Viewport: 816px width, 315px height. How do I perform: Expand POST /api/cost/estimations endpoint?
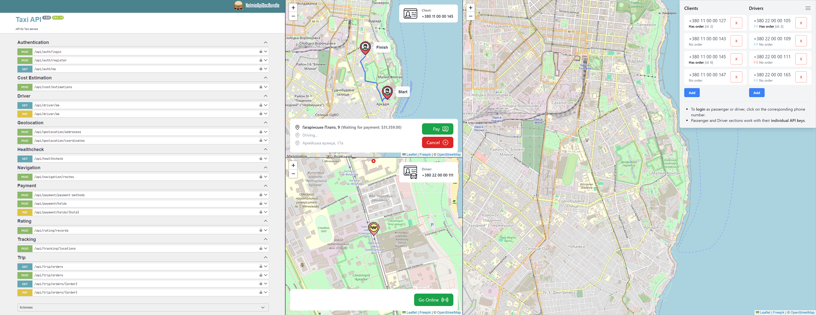pos(265,87)
